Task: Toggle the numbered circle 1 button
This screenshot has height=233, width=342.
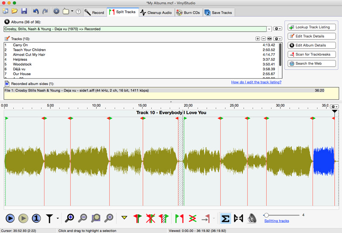Action: click(x=36, y=218)
